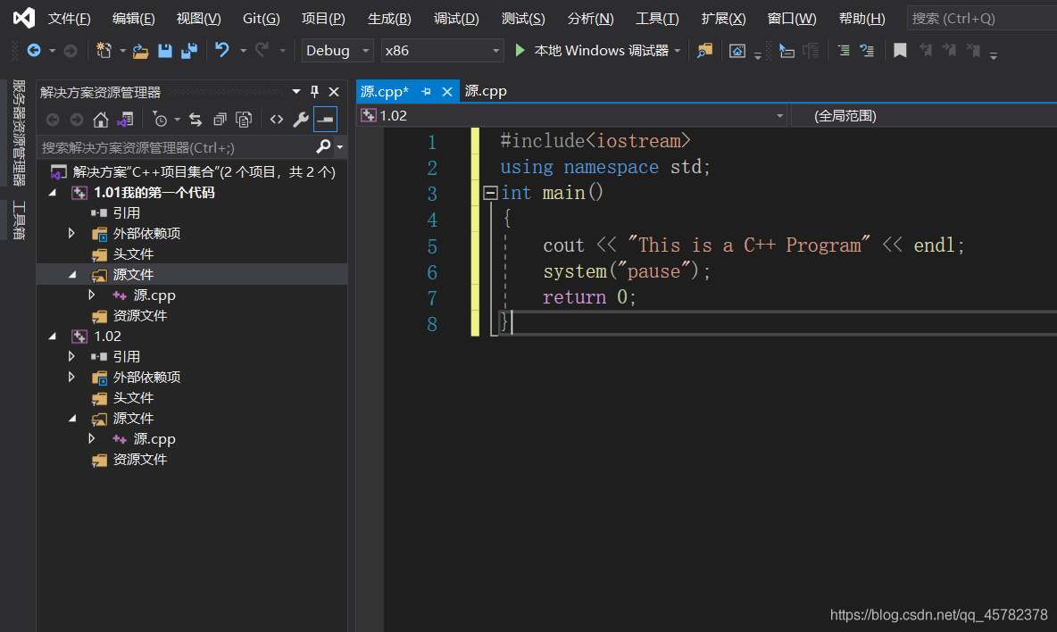This screenshot has height=632, width=1057.
Task: Click the Undo arrow icon
Action: pos(222,51)
